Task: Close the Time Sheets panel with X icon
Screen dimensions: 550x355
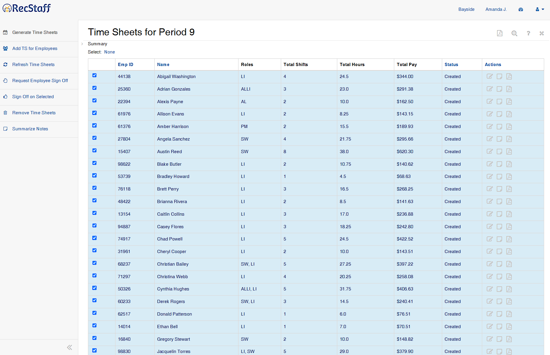Action: click(542, 33)
